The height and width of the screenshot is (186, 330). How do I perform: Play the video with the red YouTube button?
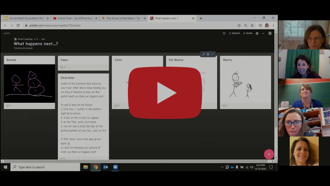pos(165,93)
